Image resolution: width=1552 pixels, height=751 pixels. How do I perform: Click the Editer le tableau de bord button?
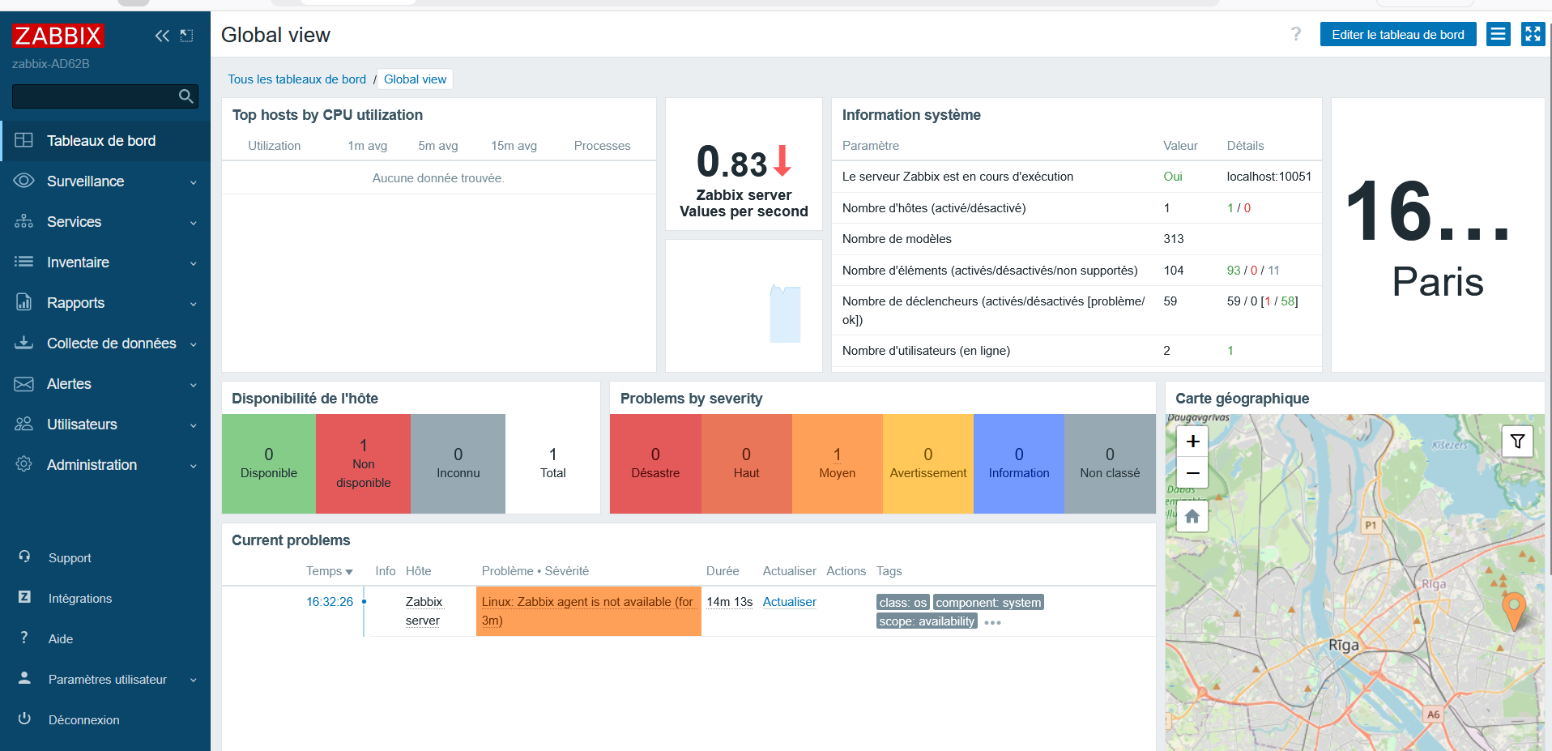click(x=1398, y=34)
